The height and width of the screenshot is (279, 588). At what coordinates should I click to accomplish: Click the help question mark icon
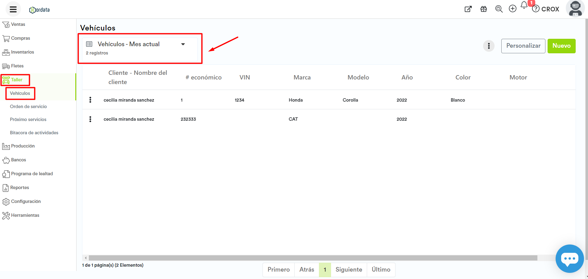[536, 9]
